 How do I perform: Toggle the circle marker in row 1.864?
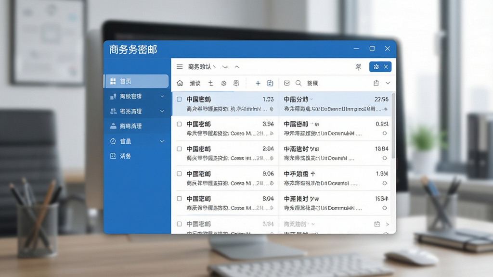coord(385,183)
